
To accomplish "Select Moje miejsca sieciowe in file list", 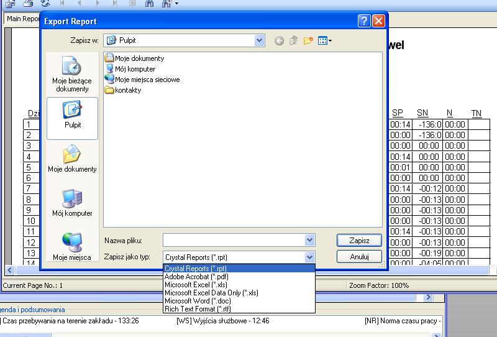I will [142, 80].
